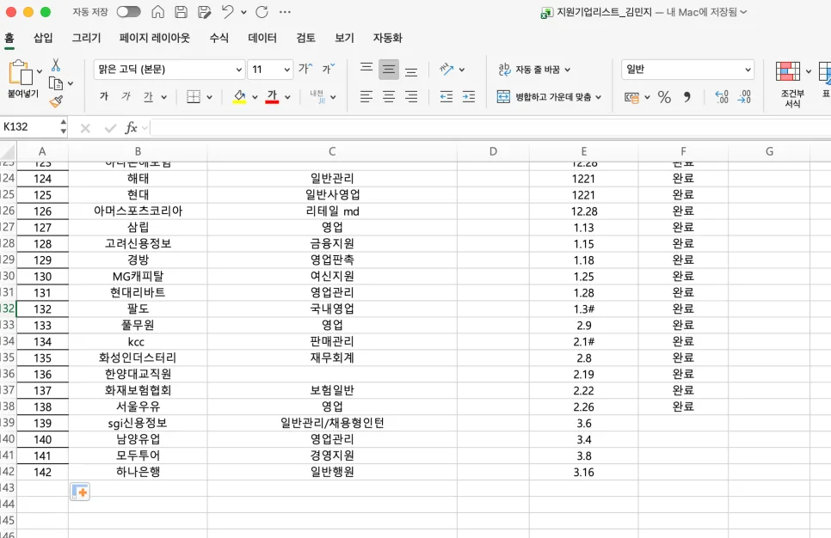Switch to the 수식 tab
This screenshot has width=831, height=538.
click(x=219, y=38)
